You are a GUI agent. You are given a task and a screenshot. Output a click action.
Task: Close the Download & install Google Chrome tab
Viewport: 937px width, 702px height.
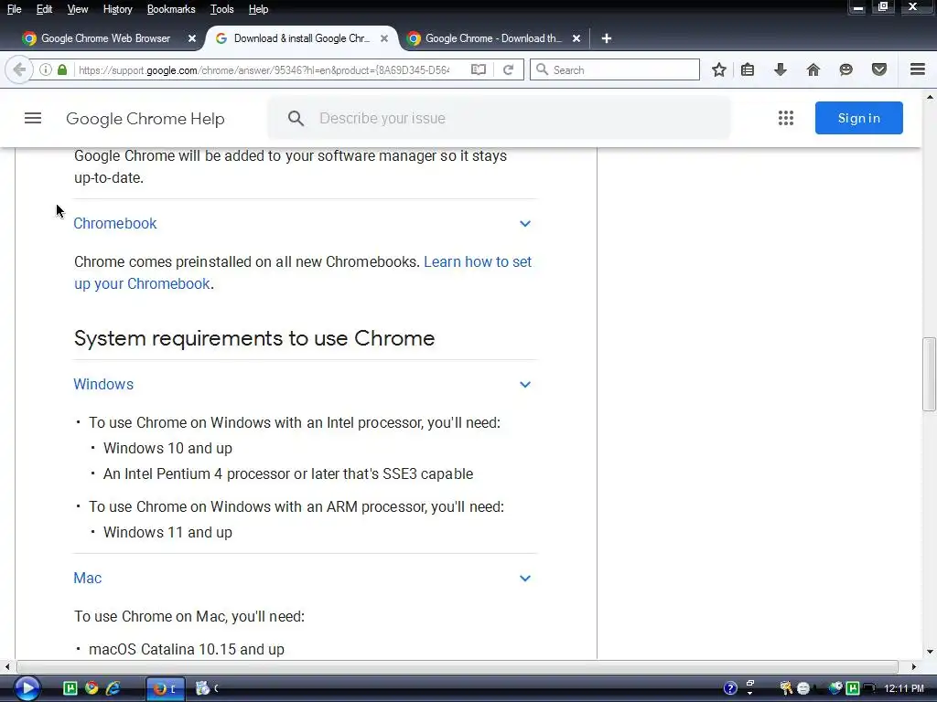[x=384, y=38]
